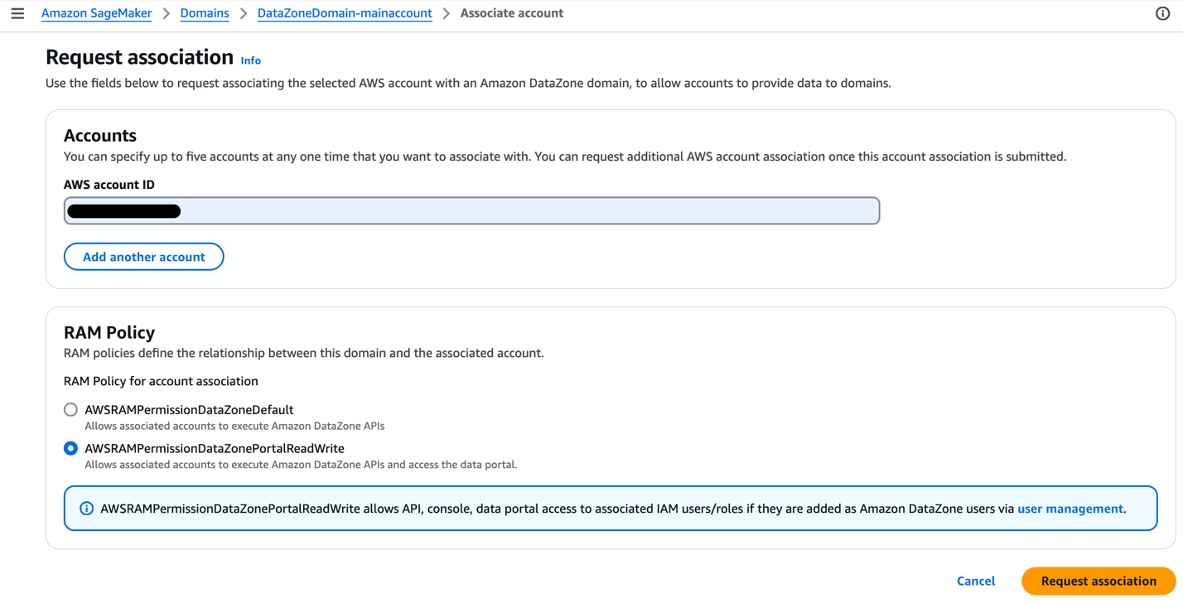
Task: Click the Accounts section heading
Action: (x=100, y=135)
